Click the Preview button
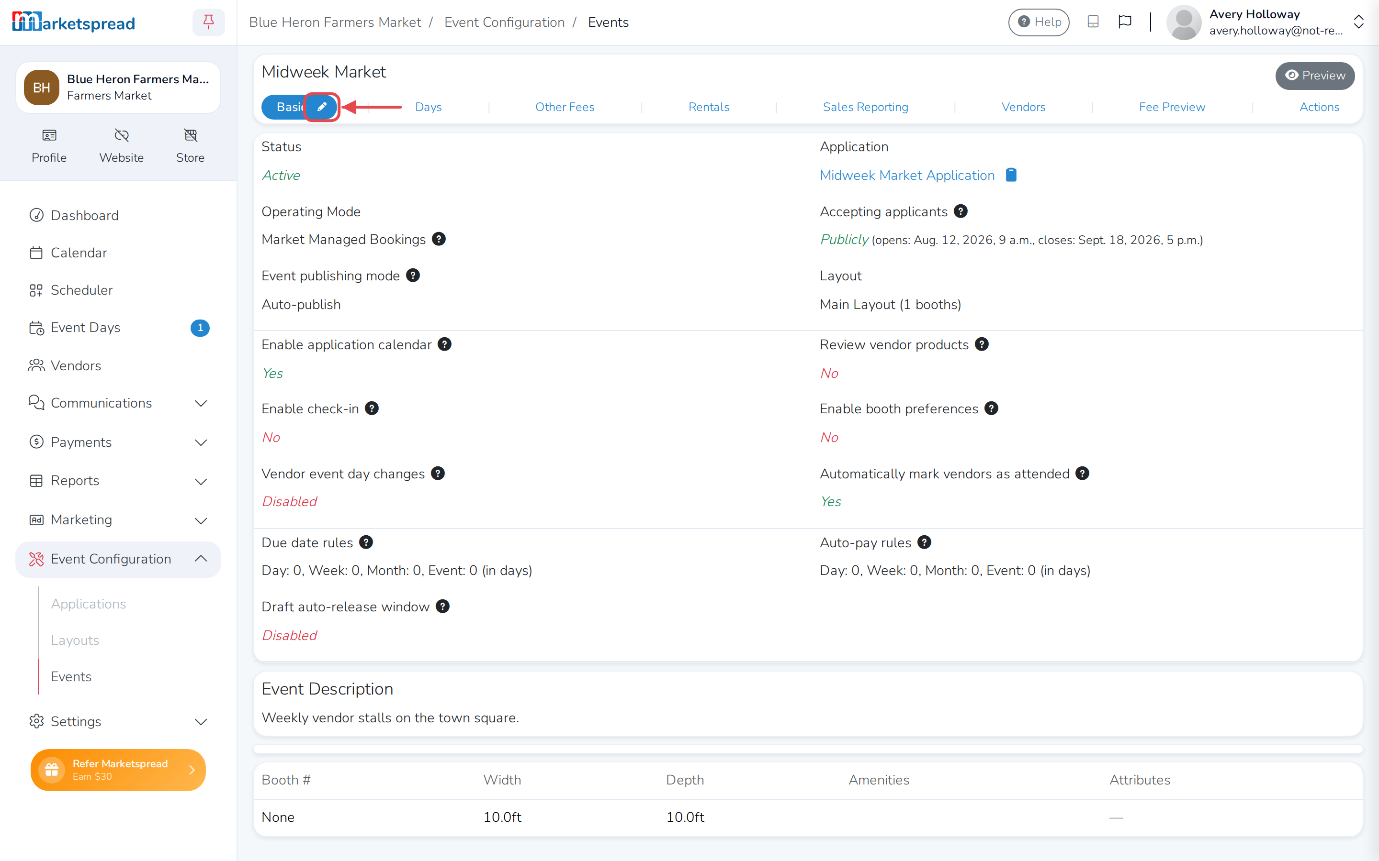1379x861 pixels. (x=1315, y=76)
